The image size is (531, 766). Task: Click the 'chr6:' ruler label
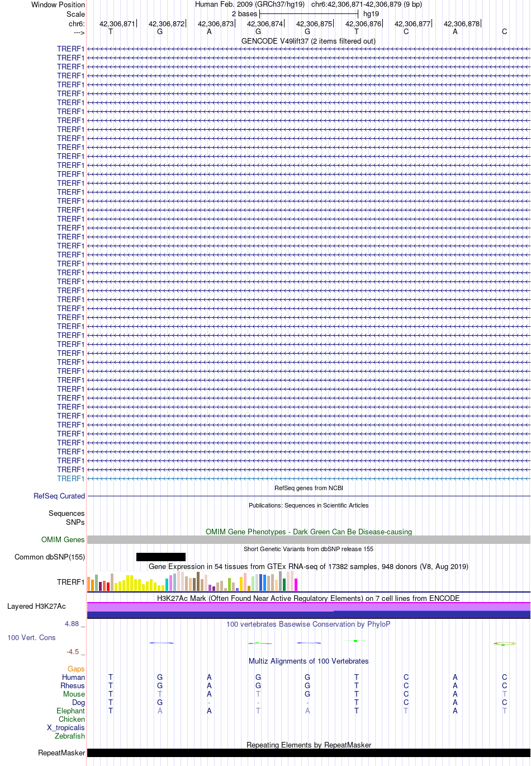click(77, 24)
